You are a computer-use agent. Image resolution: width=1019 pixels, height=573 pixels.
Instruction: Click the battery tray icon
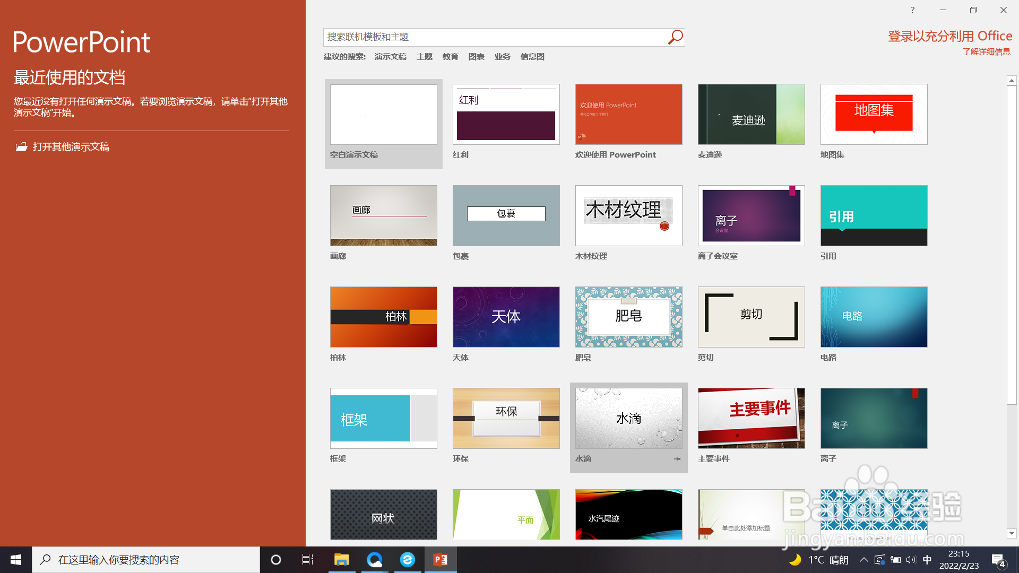click(x=896, y=560)
